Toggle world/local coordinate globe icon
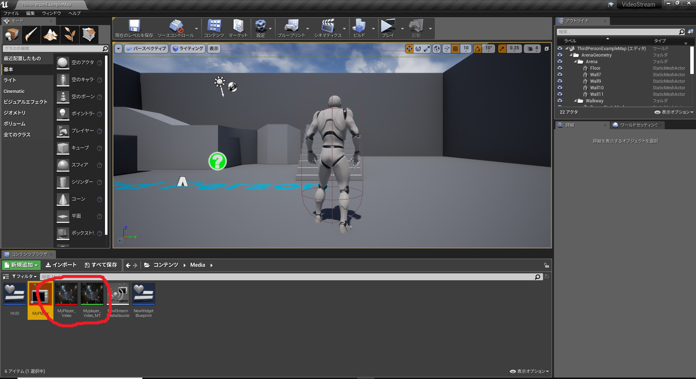Image resolution: width=696 pixels, height=379 pixels. (x=437, y=49)
